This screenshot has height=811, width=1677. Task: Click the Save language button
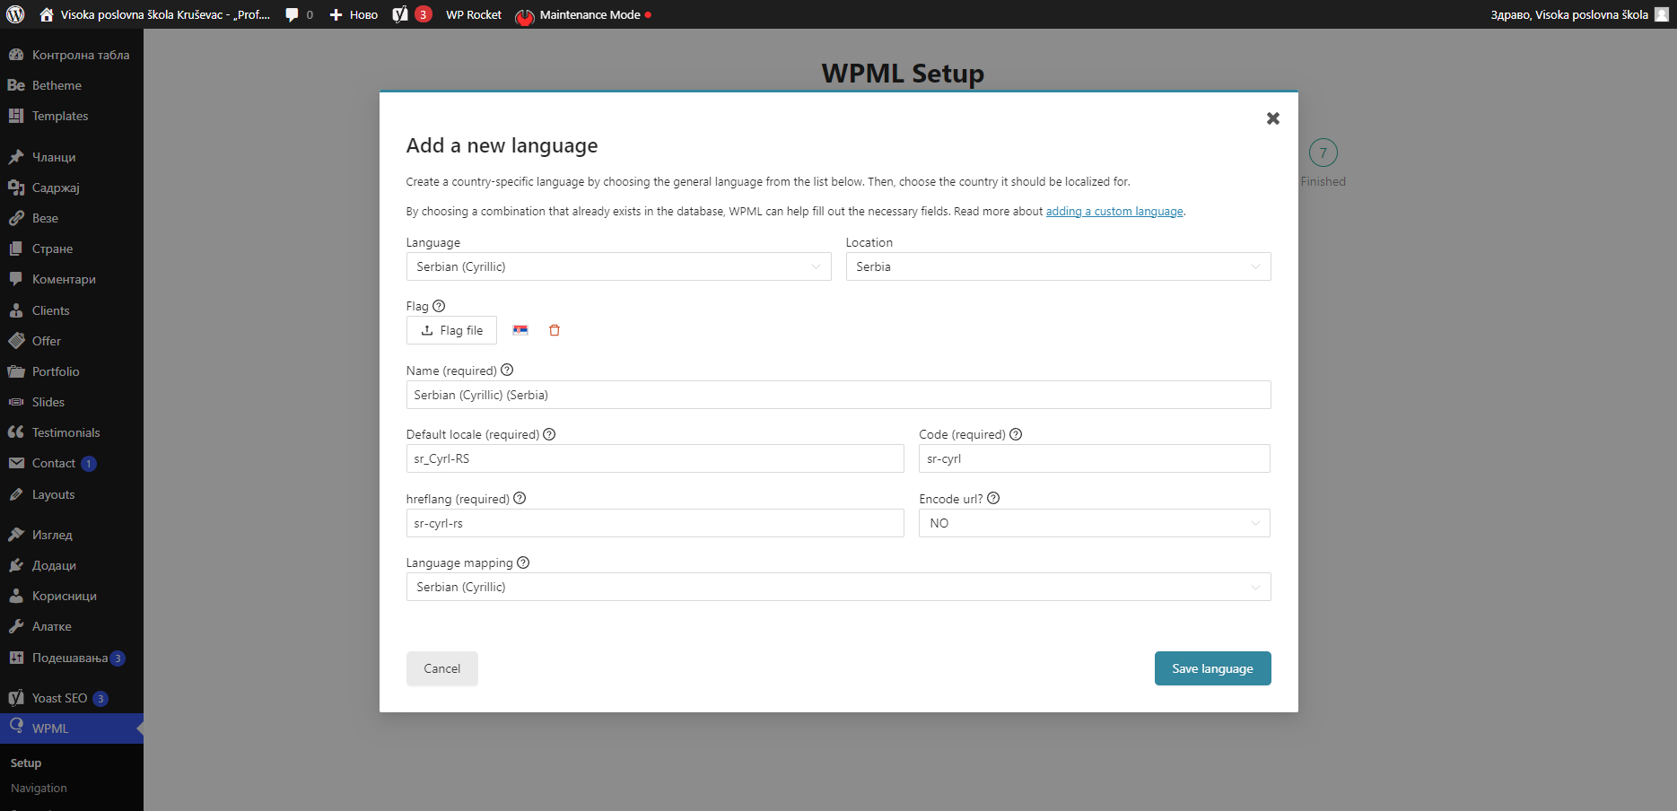(x=1212, y=668)
